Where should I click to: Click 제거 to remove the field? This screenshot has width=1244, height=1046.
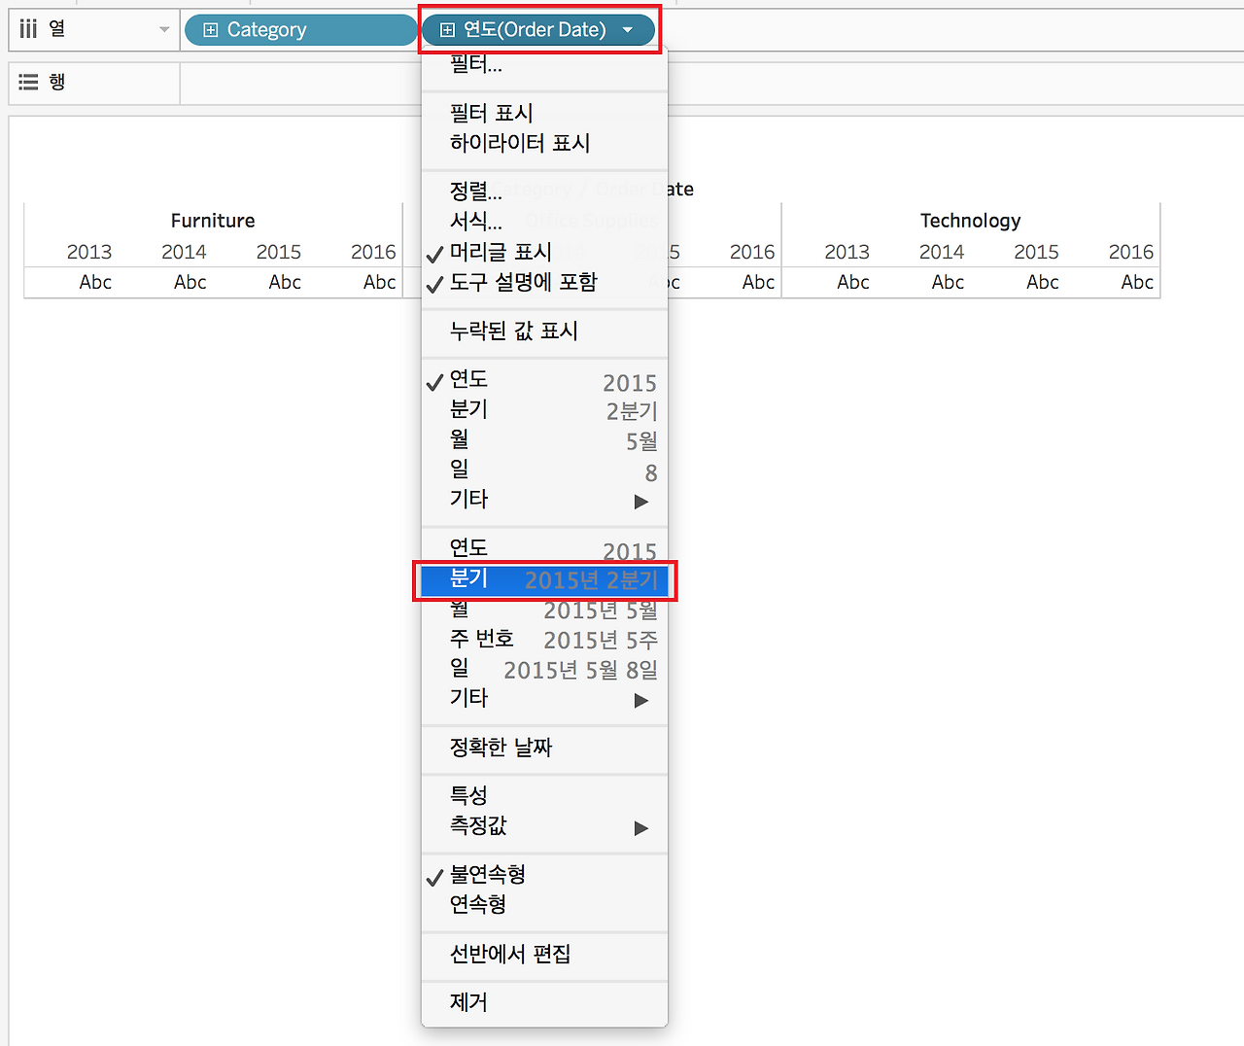(544, 1002)
